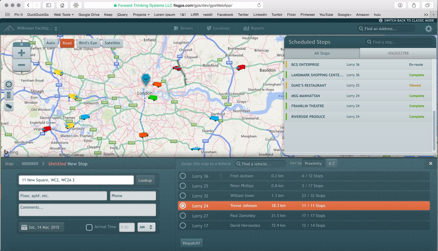
Task: Click the Comments text area
Action: (x=87, y=210)
